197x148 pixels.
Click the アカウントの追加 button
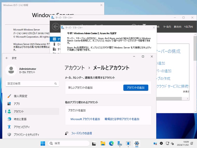136,88
